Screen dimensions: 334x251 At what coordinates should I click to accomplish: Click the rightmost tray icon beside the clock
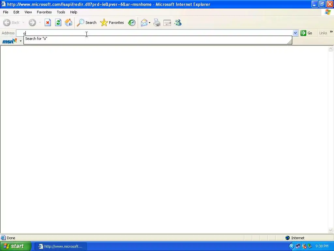[x=310, y=246]
